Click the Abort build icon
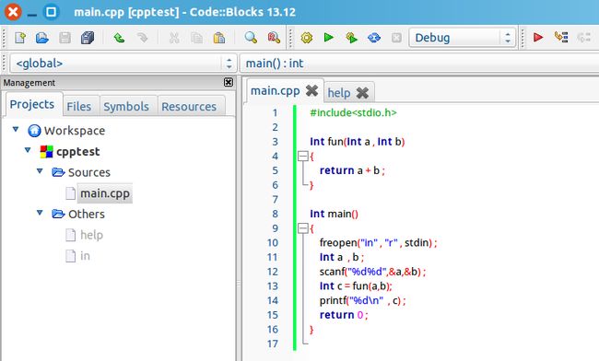Image resolution: width=599 pixels, height=361 pixels. tap(396, 38)
